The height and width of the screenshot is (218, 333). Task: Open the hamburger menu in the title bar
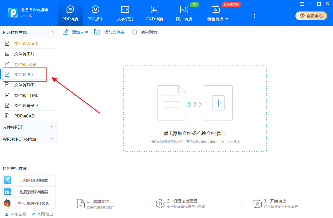[x=302, y=4]
